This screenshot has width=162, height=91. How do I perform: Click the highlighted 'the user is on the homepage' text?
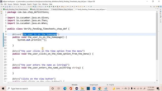40,34
